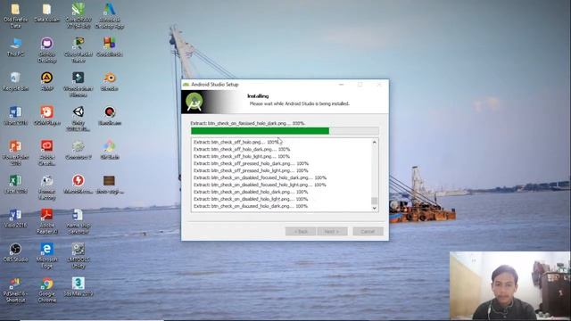Image resolution: width=571 pixels, height=321 pixels.
Task: Select the 'btn_check_off_pressed_holo_dark.png' log line
Action: (251, 163)
